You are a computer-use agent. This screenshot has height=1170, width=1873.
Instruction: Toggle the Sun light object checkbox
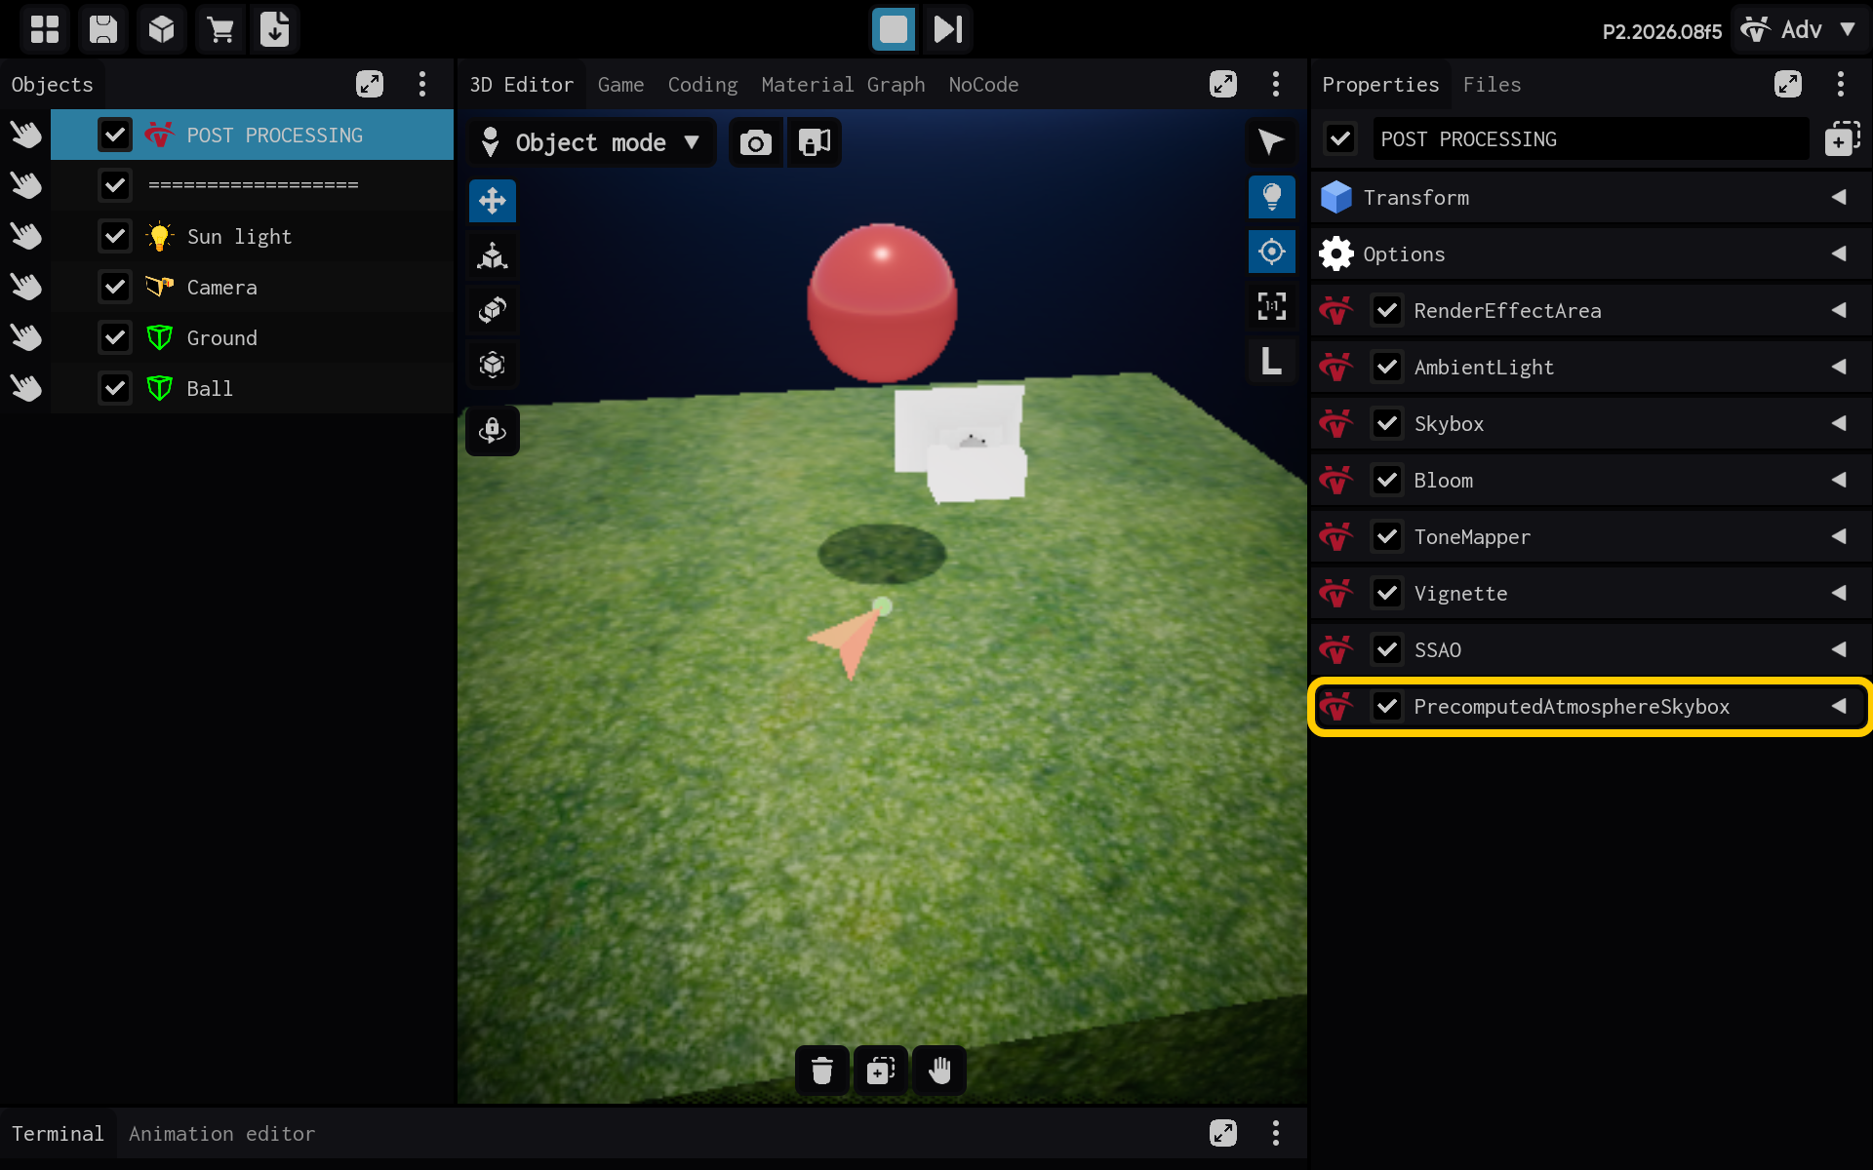115,236
